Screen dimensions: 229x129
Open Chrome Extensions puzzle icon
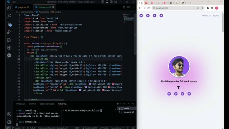[x=208, y=8]
